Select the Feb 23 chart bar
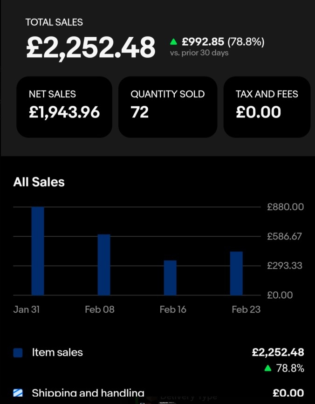 (x=236, y=273)
